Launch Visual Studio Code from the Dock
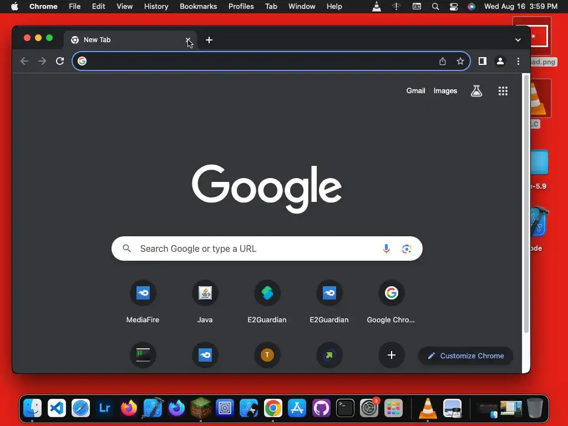568x426 pixels. tap(57, 408)
